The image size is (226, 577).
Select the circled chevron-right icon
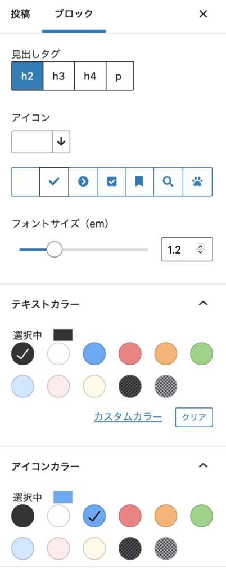83,182
